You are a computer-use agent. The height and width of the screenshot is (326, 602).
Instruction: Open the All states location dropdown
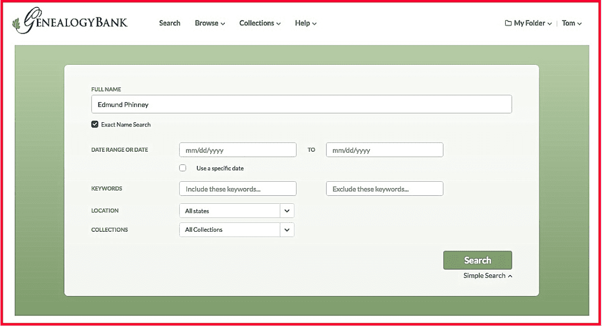click(236, 211)
